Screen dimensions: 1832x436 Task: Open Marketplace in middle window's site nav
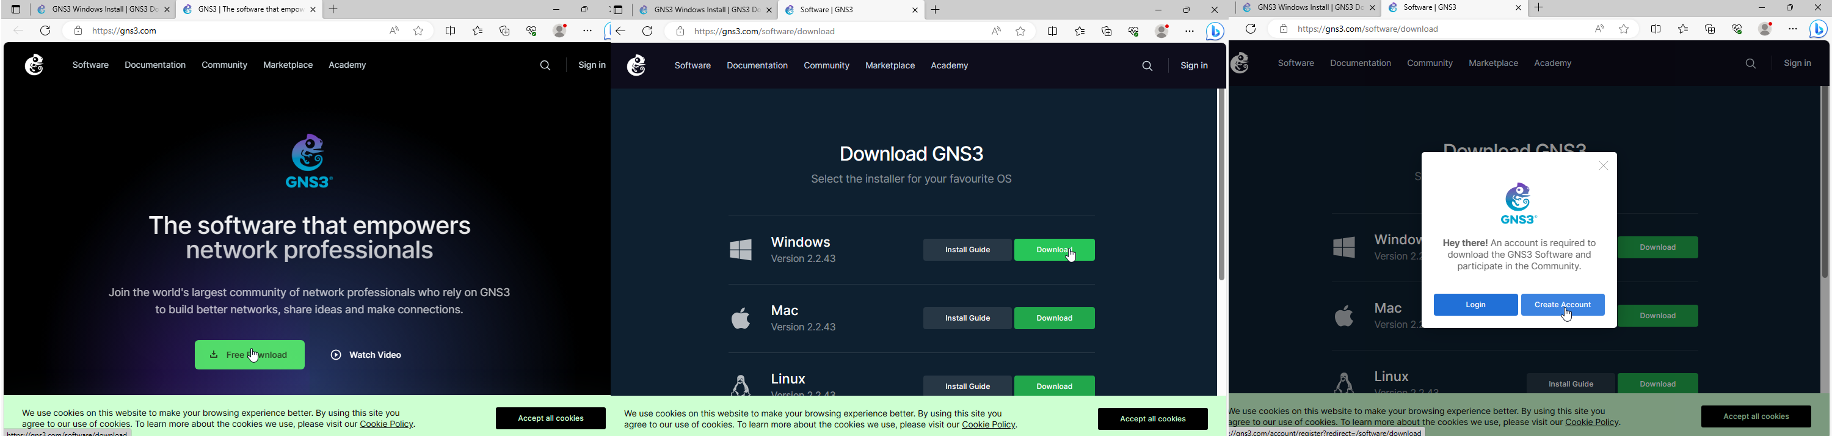pos(890,66)
